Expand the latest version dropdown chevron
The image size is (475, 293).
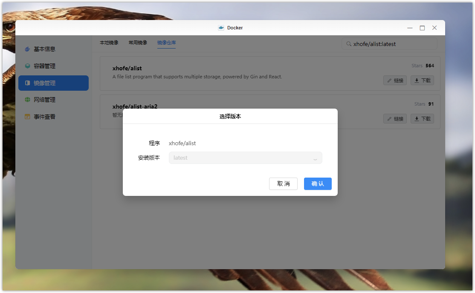[x=315, y=158]
